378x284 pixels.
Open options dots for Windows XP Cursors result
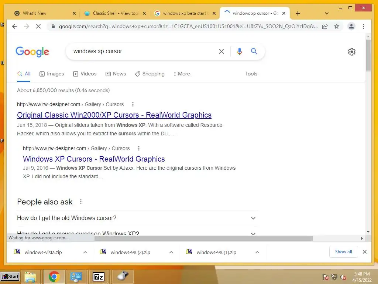139,148
